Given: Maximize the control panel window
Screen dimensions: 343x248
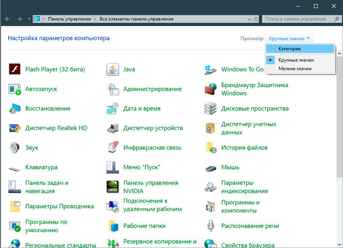Looking at the screenshot, I should pyautogui.click(x=316, y=6).
